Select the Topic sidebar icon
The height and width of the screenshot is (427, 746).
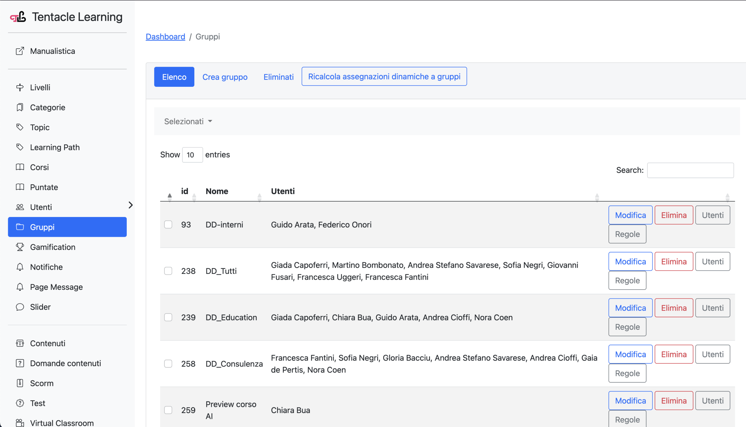pos(20,127)
